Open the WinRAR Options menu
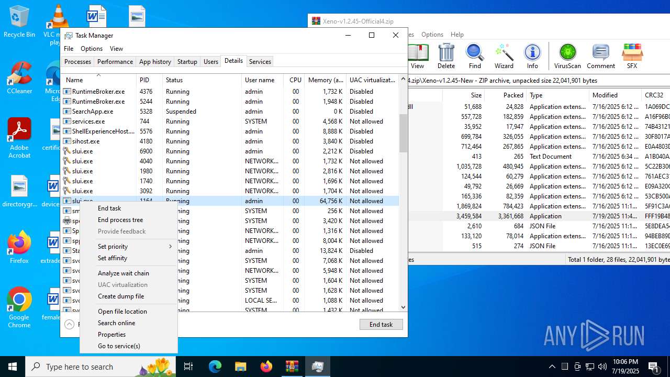 pyautogui.click(x=432, y=35)
